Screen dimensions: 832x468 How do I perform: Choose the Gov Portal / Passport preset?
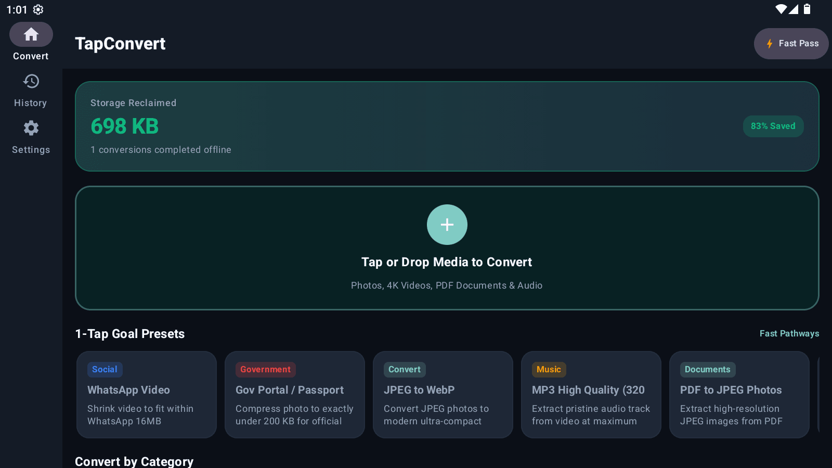(x=295, y=395)
